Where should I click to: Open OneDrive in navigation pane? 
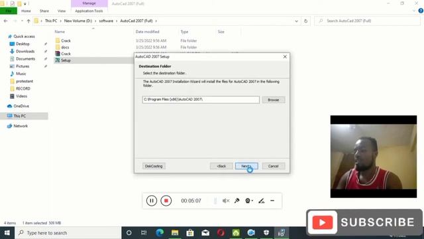21,106
